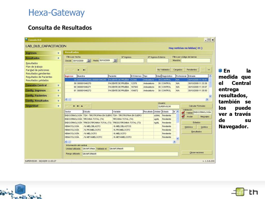Click the Pendientes filter button
The height and width of the screenshot is (199, 265).
pos(192,69)
